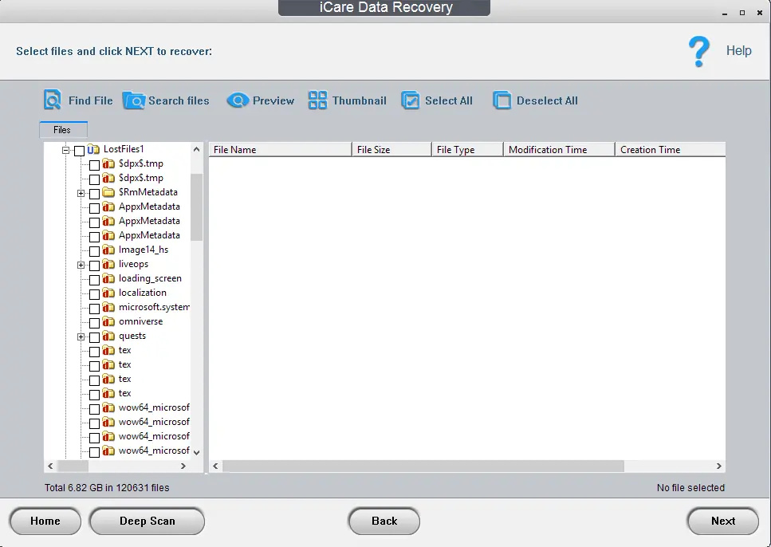Click the Home button
Viewport: 771px width, 547px height.
pyautogui.click(x=45, y=521)
